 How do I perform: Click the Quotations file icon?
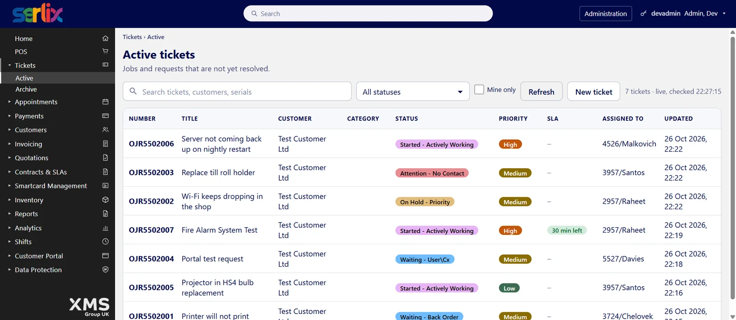point(105,158)
